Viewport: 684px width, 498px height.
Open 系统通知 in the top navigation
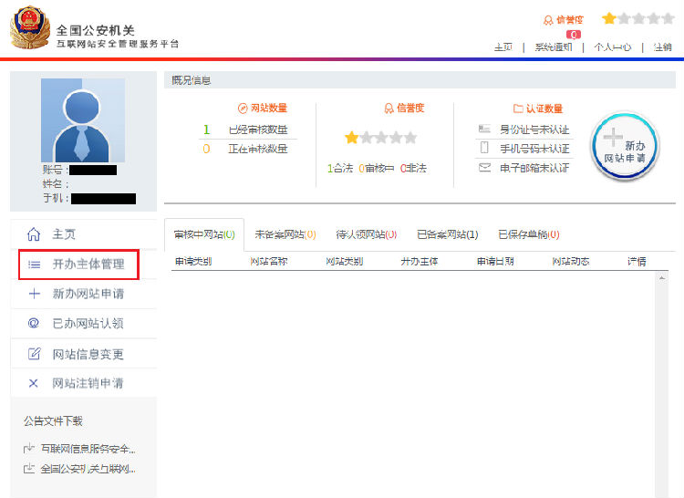coord(554,47)
